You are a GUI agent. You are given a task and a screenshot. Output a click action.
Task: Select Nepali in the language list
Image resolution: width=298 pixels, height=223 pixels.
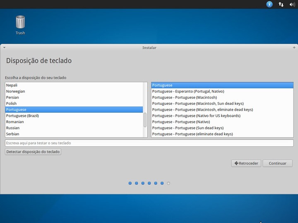pos(74,85)
